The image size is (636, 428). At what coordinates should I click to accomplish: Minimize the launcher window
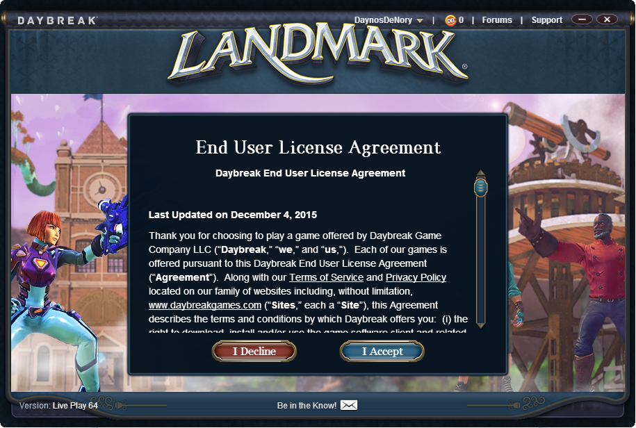[x=582, y=19]
